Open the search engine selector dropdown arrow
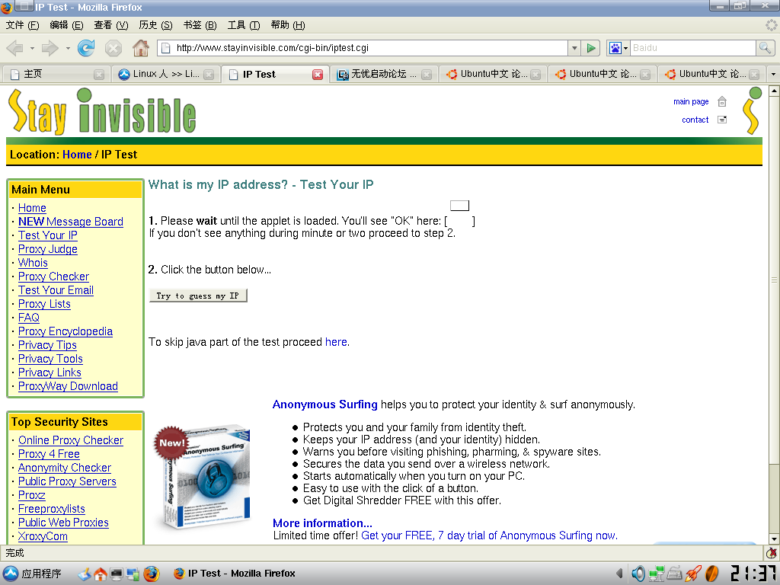 coord(626,48)
